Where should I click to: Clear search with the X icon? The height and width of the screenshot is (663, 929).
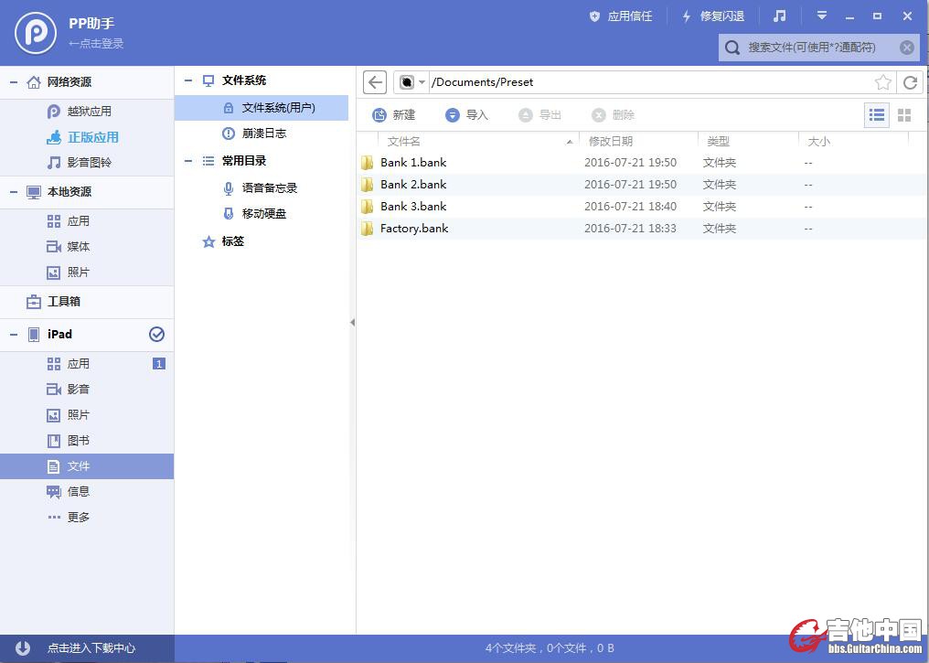click(906, 48)
